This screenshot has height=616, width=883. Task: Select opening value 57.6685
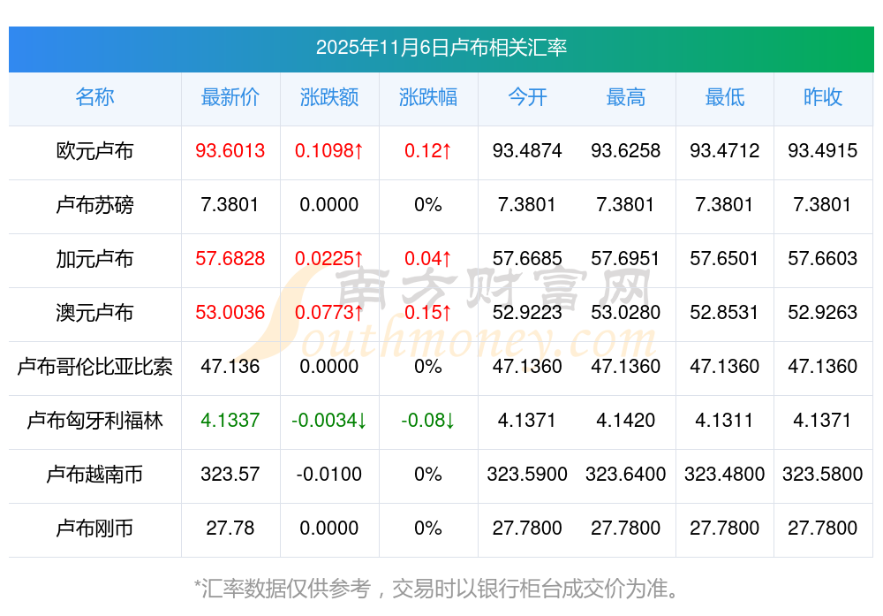coord(527,258)
